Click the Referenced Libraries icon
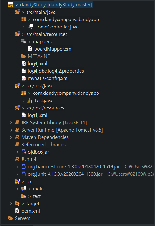Screen dimensions: 155x226 point(17,145)
